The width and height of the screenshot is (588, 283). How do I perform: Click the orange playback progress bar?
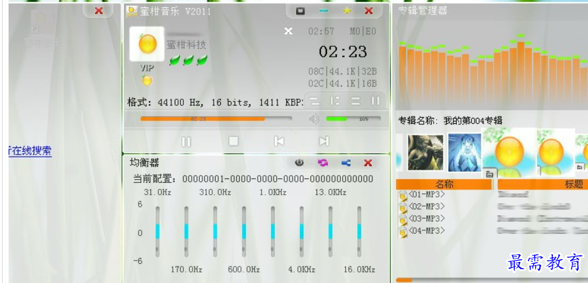[x=216, y=118]
